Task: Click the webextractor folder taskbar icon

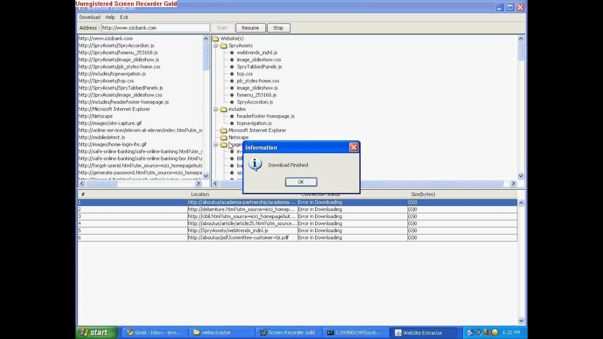Action: coord(196,332)
